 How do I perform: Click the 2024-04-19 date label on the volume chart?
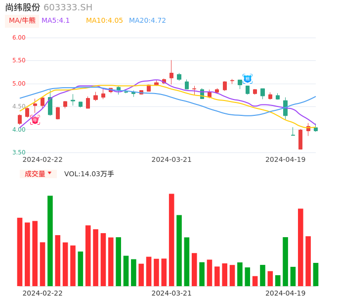(x=286, y=293)
